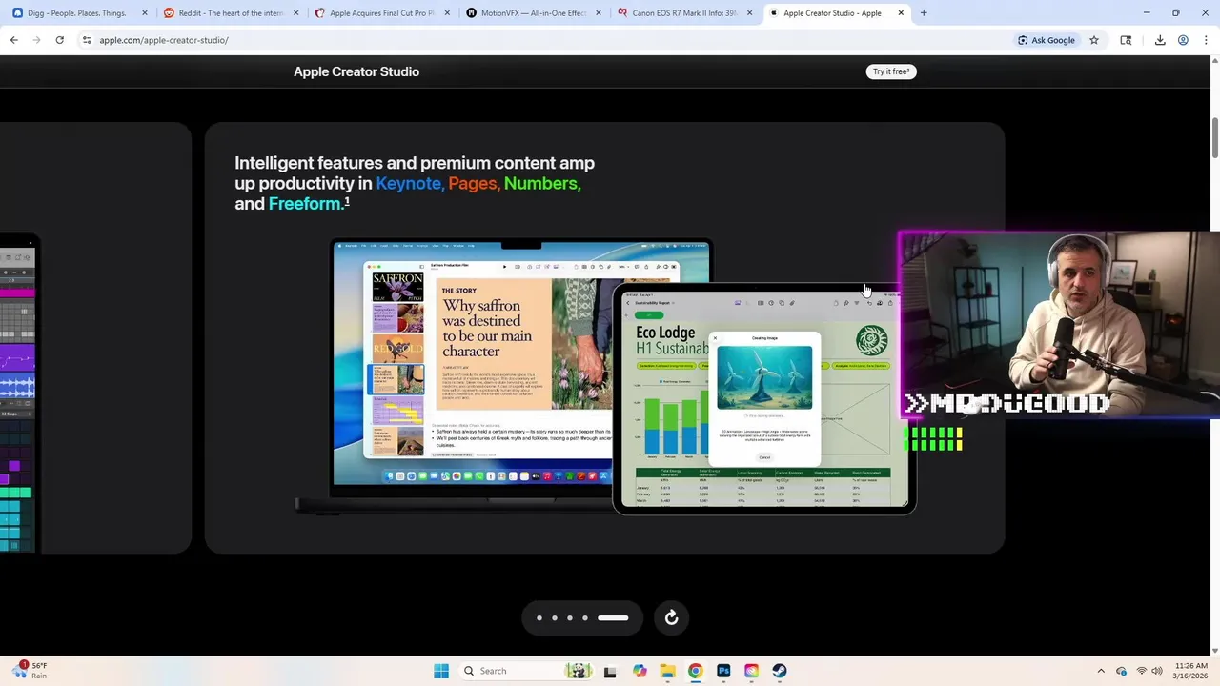Viewport: 1220px width, 686px height.
Task: Switch to the Digg browser tab
Action: point(76,13)
